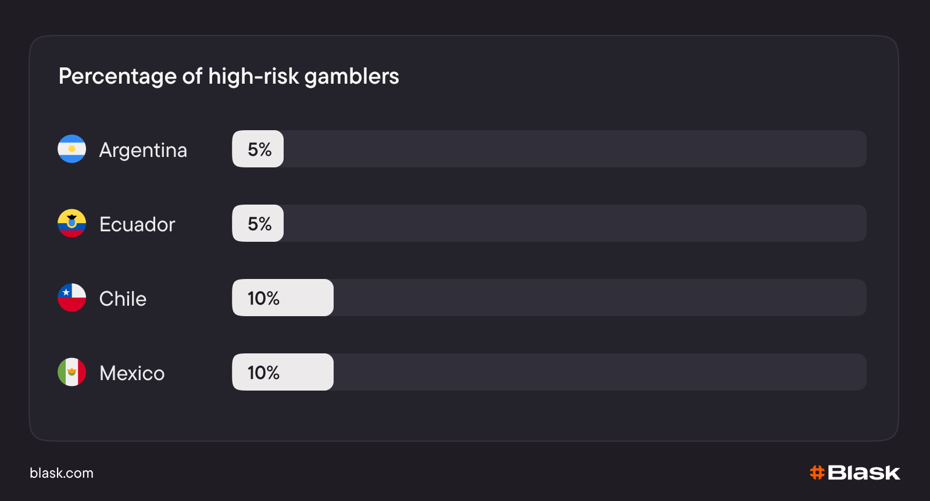
Task: Select the Chile country label
Action: pyautogui.click(x=123, y=299)
